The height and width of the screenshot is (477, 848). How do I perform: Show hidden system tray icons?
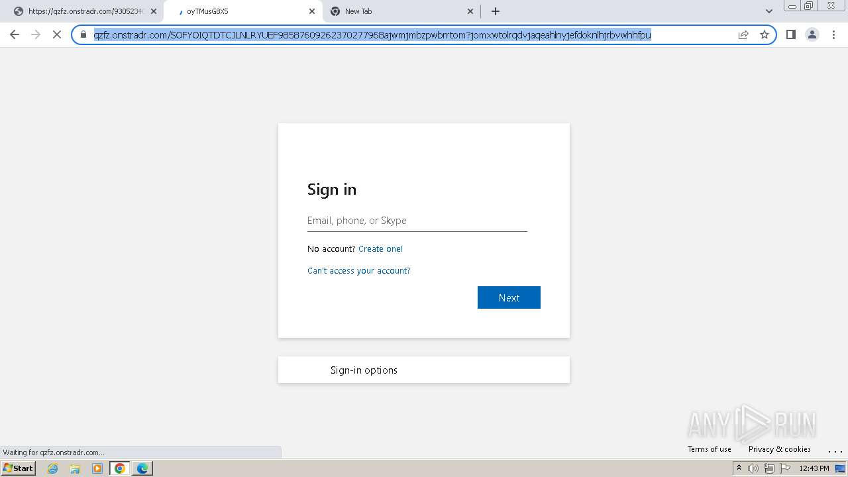pyautogui.click(x=739, y=468)
